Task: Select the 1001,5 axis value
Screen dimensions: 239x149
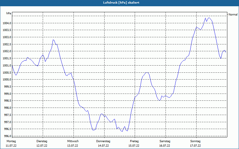Action: tap(7, 58)
